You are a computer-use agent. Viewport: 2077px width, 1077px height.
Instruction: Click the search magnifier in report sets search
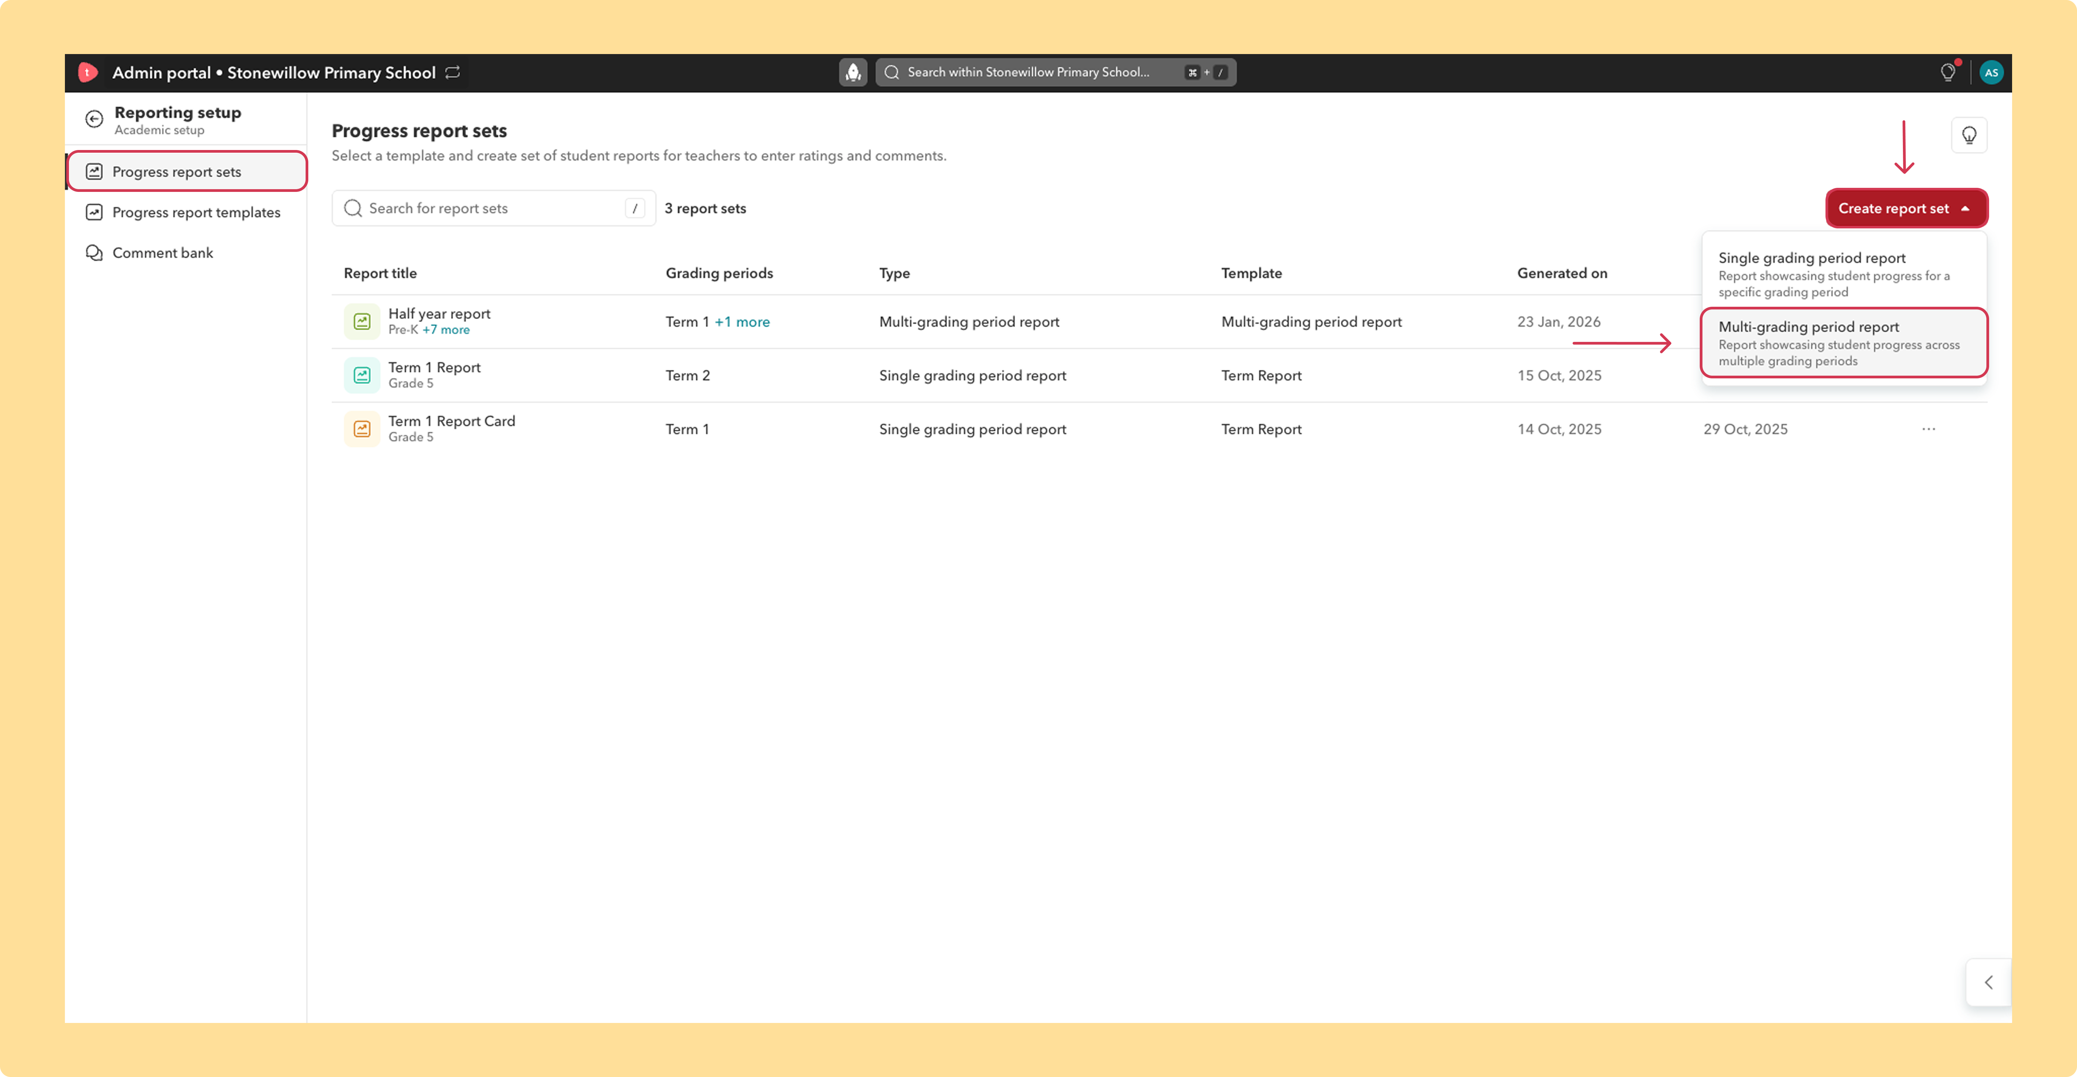pos(353,209)
